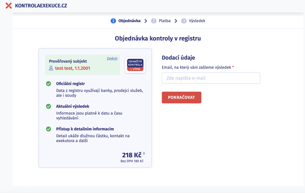Go to the Objednávka step
Viewport: 305px width, 193px height.
click(x=129, y=21)
